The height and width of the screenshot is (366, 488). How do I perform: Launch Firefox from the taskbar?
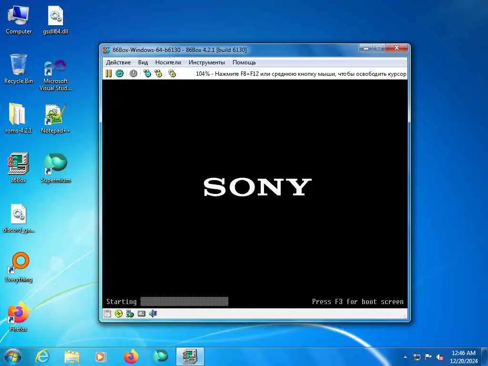[131, 356]
